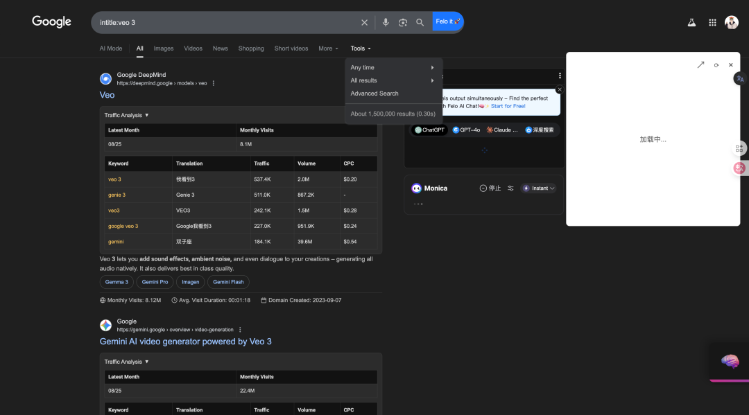Open the Veo result title link

tap(107, 95)
